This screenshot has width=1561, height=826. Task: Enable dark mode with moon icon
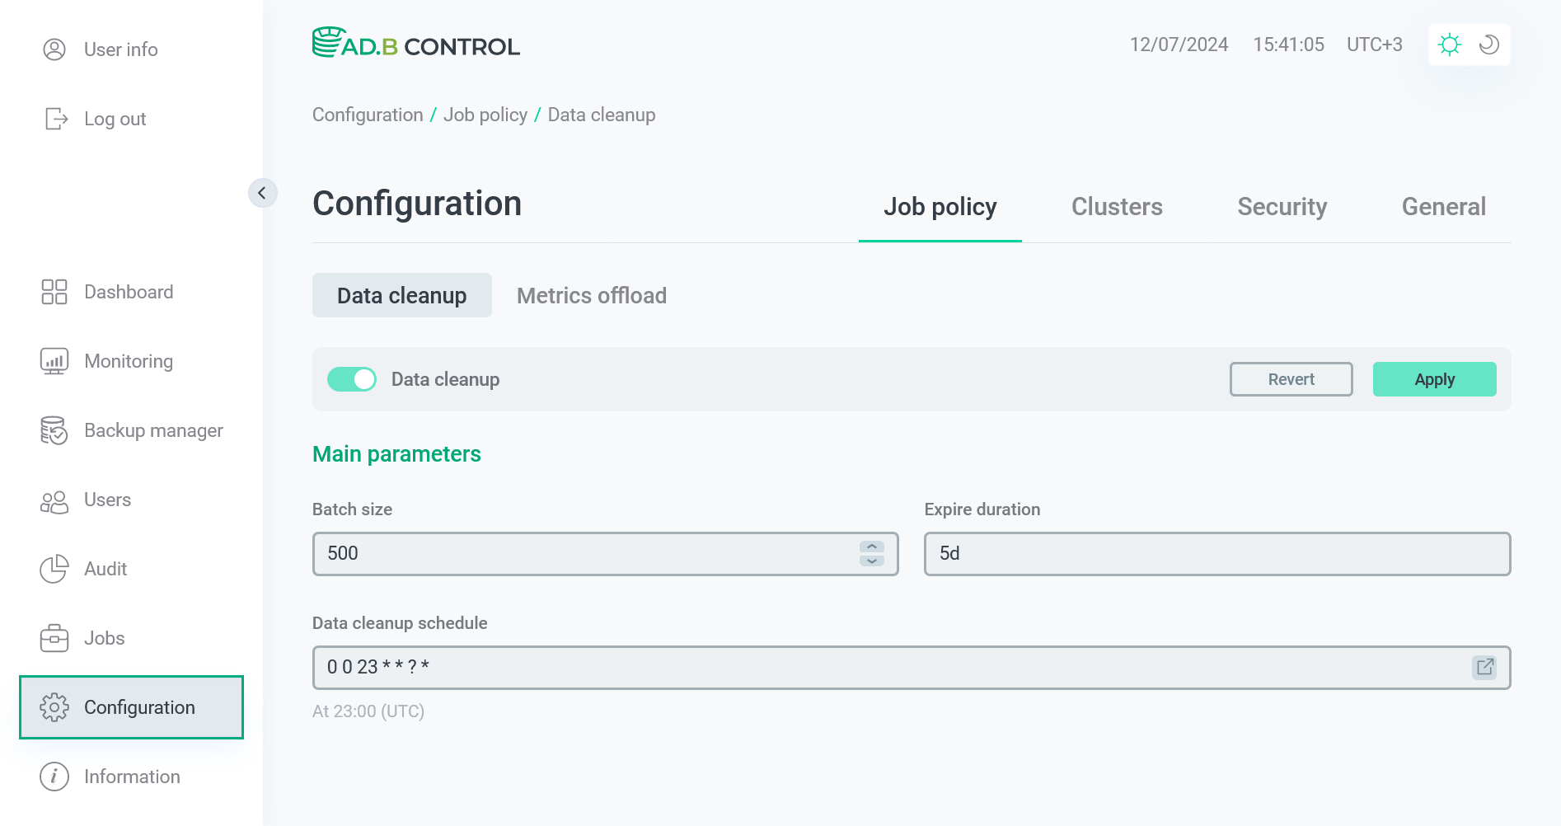[x=1488, y=45]
